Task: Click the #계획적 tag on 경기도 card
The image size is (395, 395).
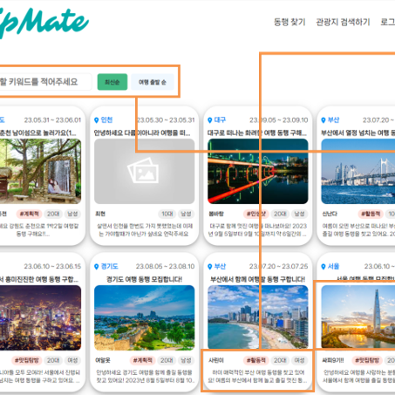Action: (143, 360)
